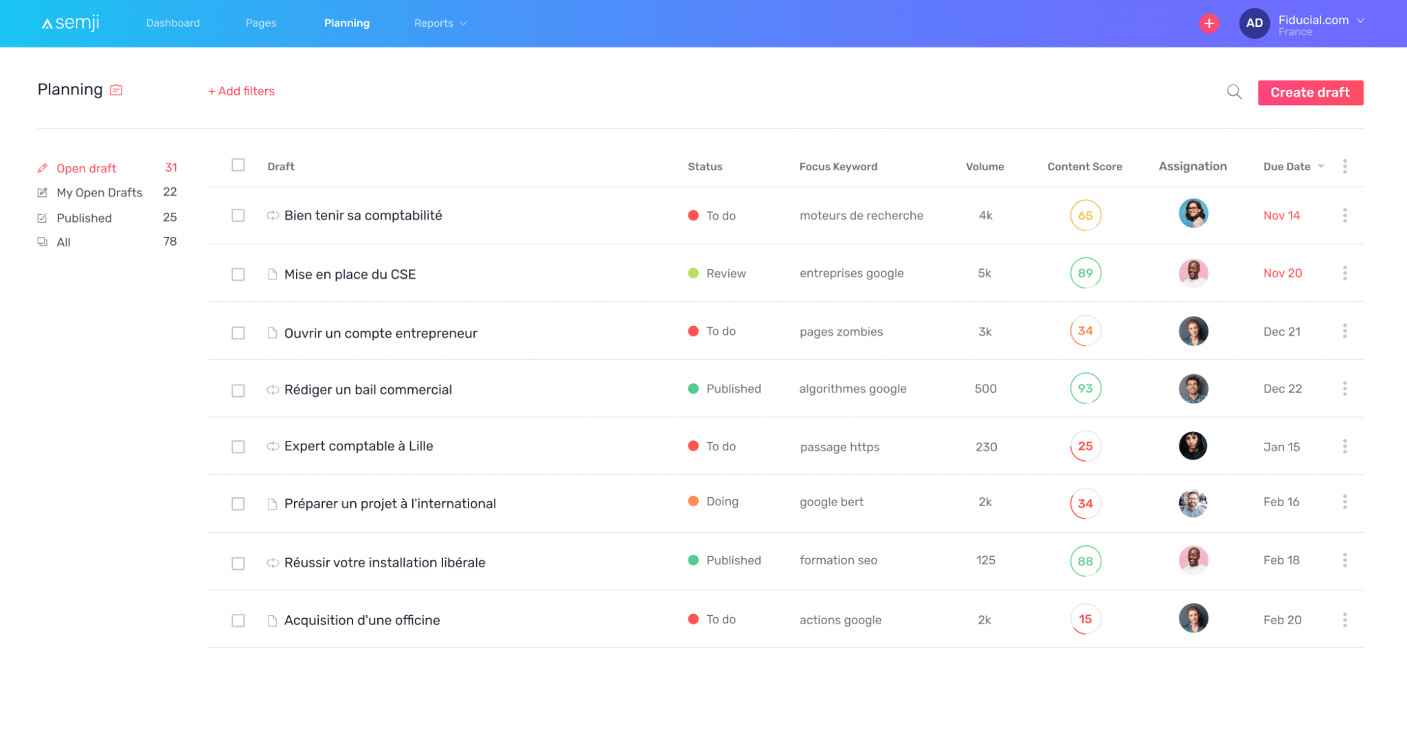Open the assignee avatar for Préparer un projet
The width and height of the screenshot is (1407, 732).
click(x=1193, y=503)
